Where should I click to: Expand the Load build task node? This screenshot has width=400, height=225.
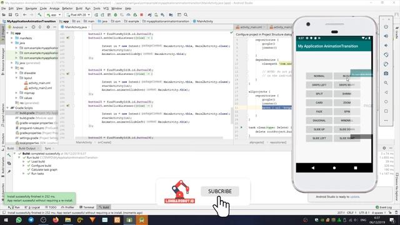coord(24,161)
